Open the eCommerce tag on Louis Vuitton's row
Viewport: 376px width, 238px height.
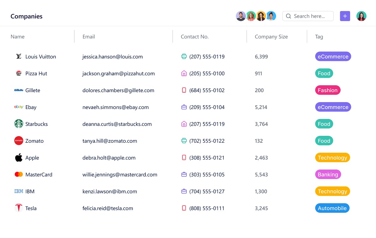(x=333, y=57)
